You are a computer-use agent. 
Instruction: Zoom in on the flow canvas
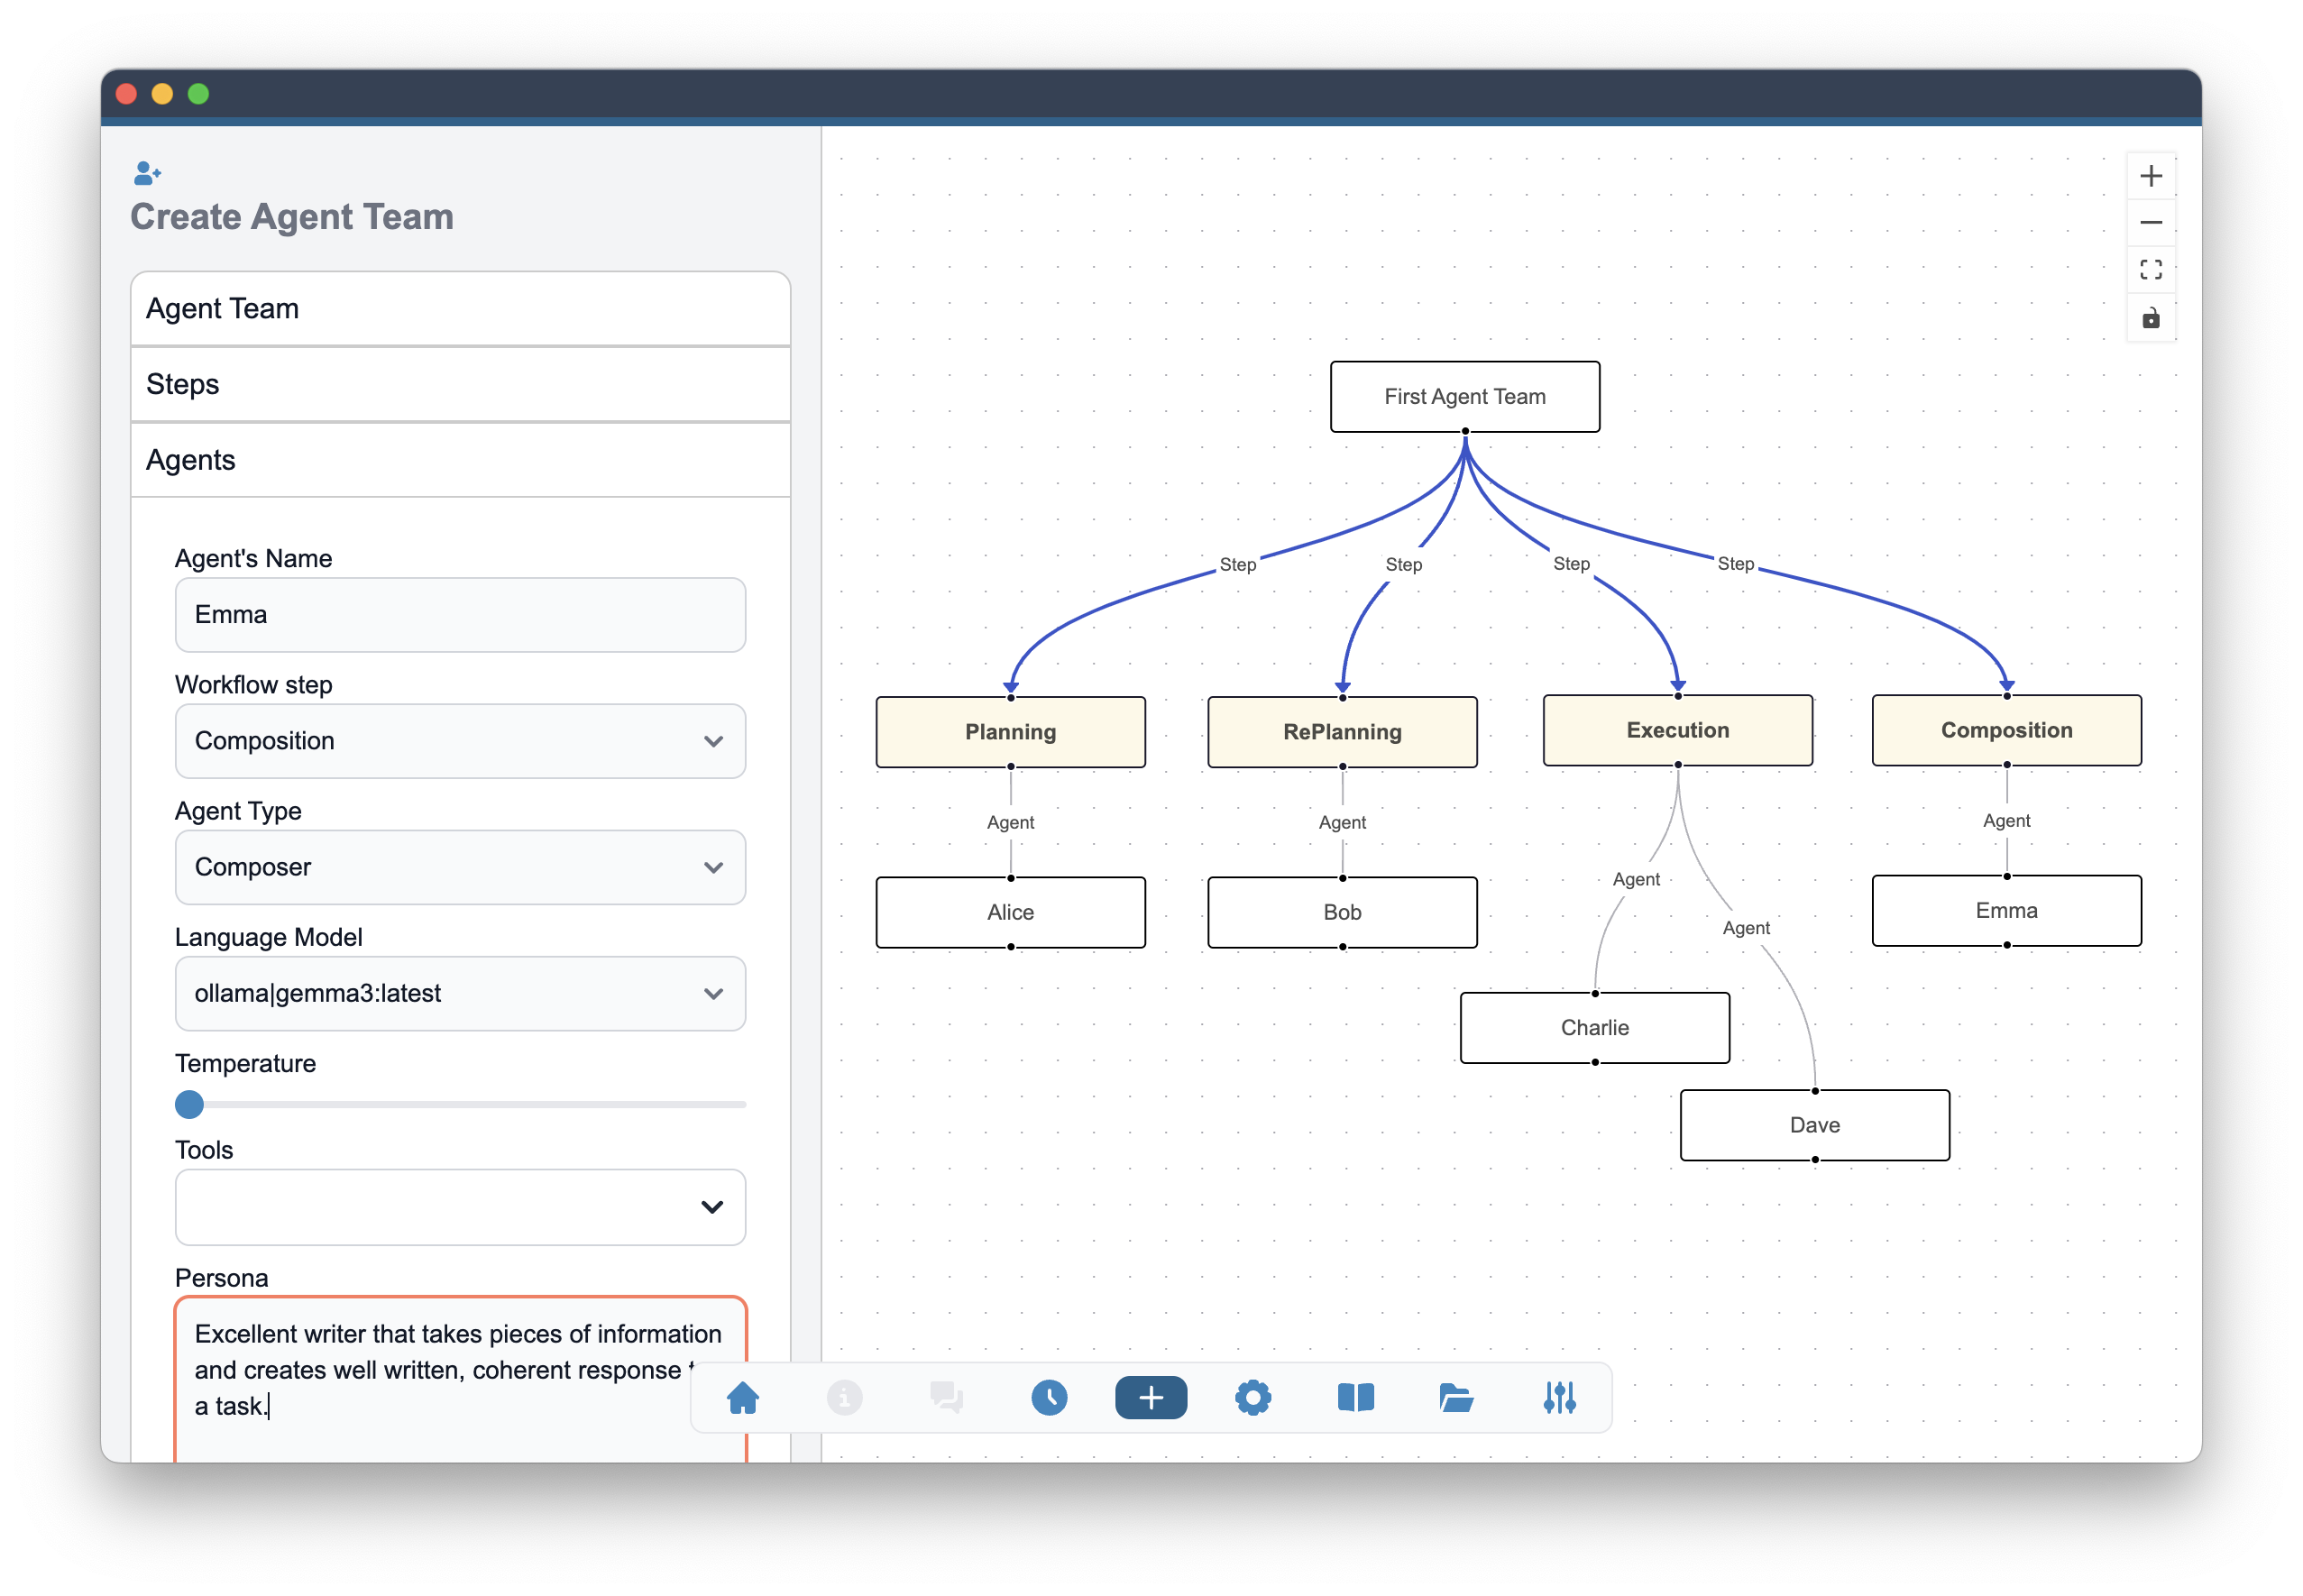(2150, 176)
